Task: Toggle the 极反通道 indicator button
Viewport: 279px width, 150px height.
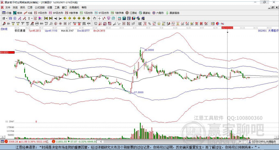Action: (35, 18)
